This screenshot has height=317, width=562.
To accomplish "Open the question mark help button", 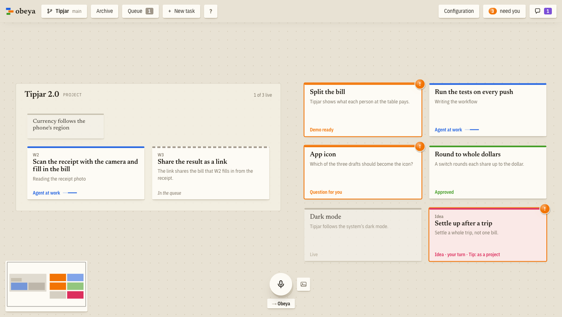I will pyautogui.click(x=211, y=11).
